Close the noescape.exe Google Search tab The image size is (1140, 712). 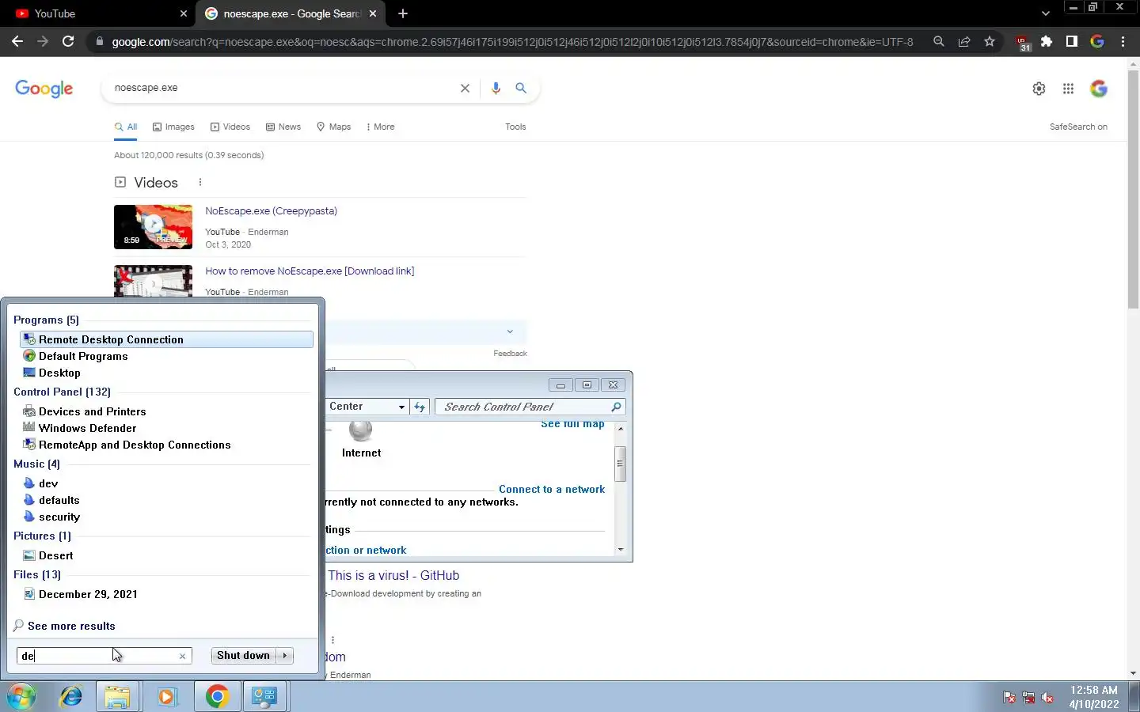pos(373,13)
